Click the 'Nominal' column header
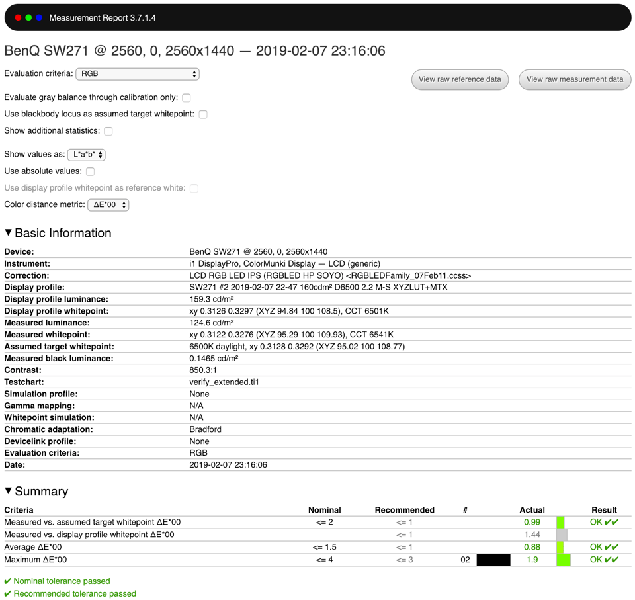This screenshot has width=635, height=600. pos(324,510)
